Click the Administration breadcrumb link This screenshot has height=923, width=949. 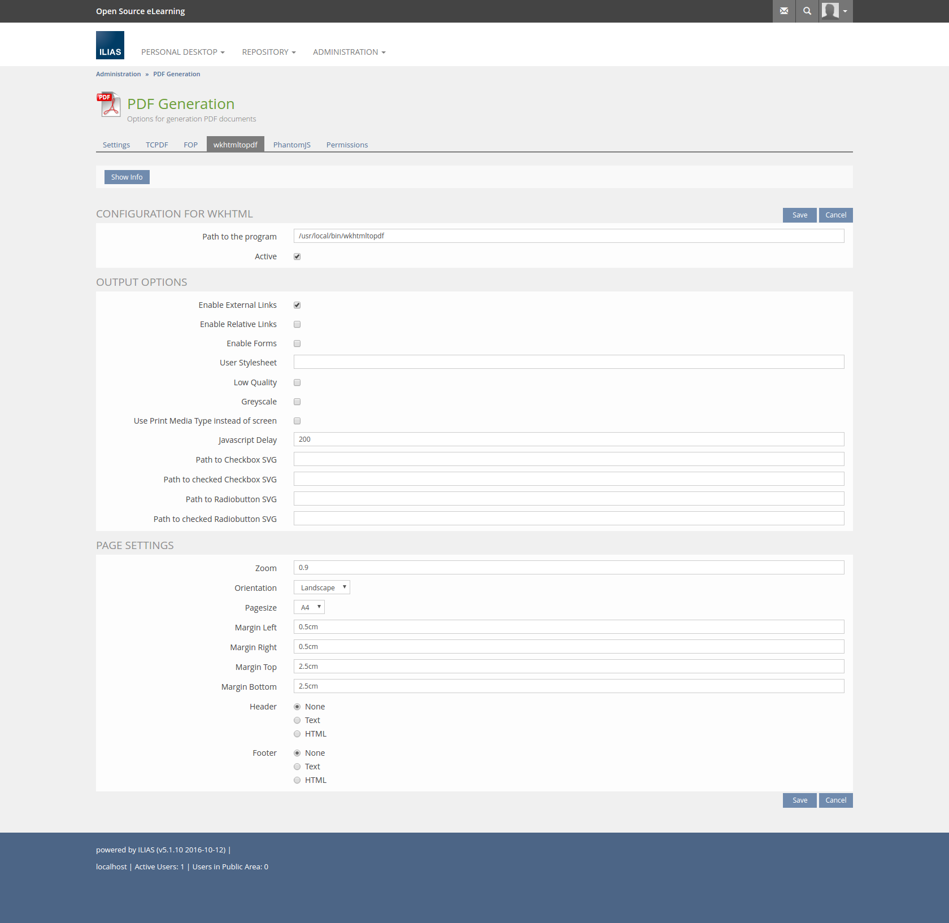118,74
